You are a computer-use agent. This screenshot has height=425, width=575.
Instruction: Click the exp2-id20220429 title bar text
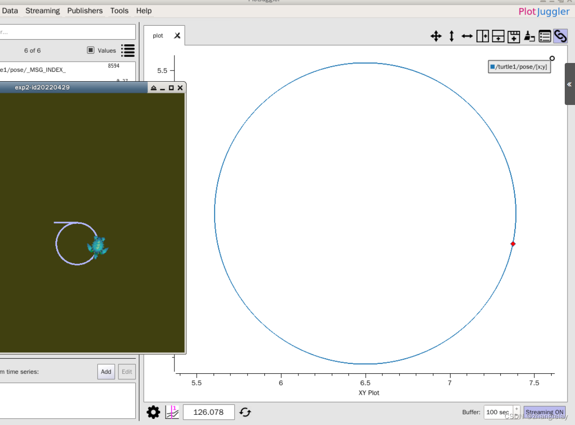point(42,87)
